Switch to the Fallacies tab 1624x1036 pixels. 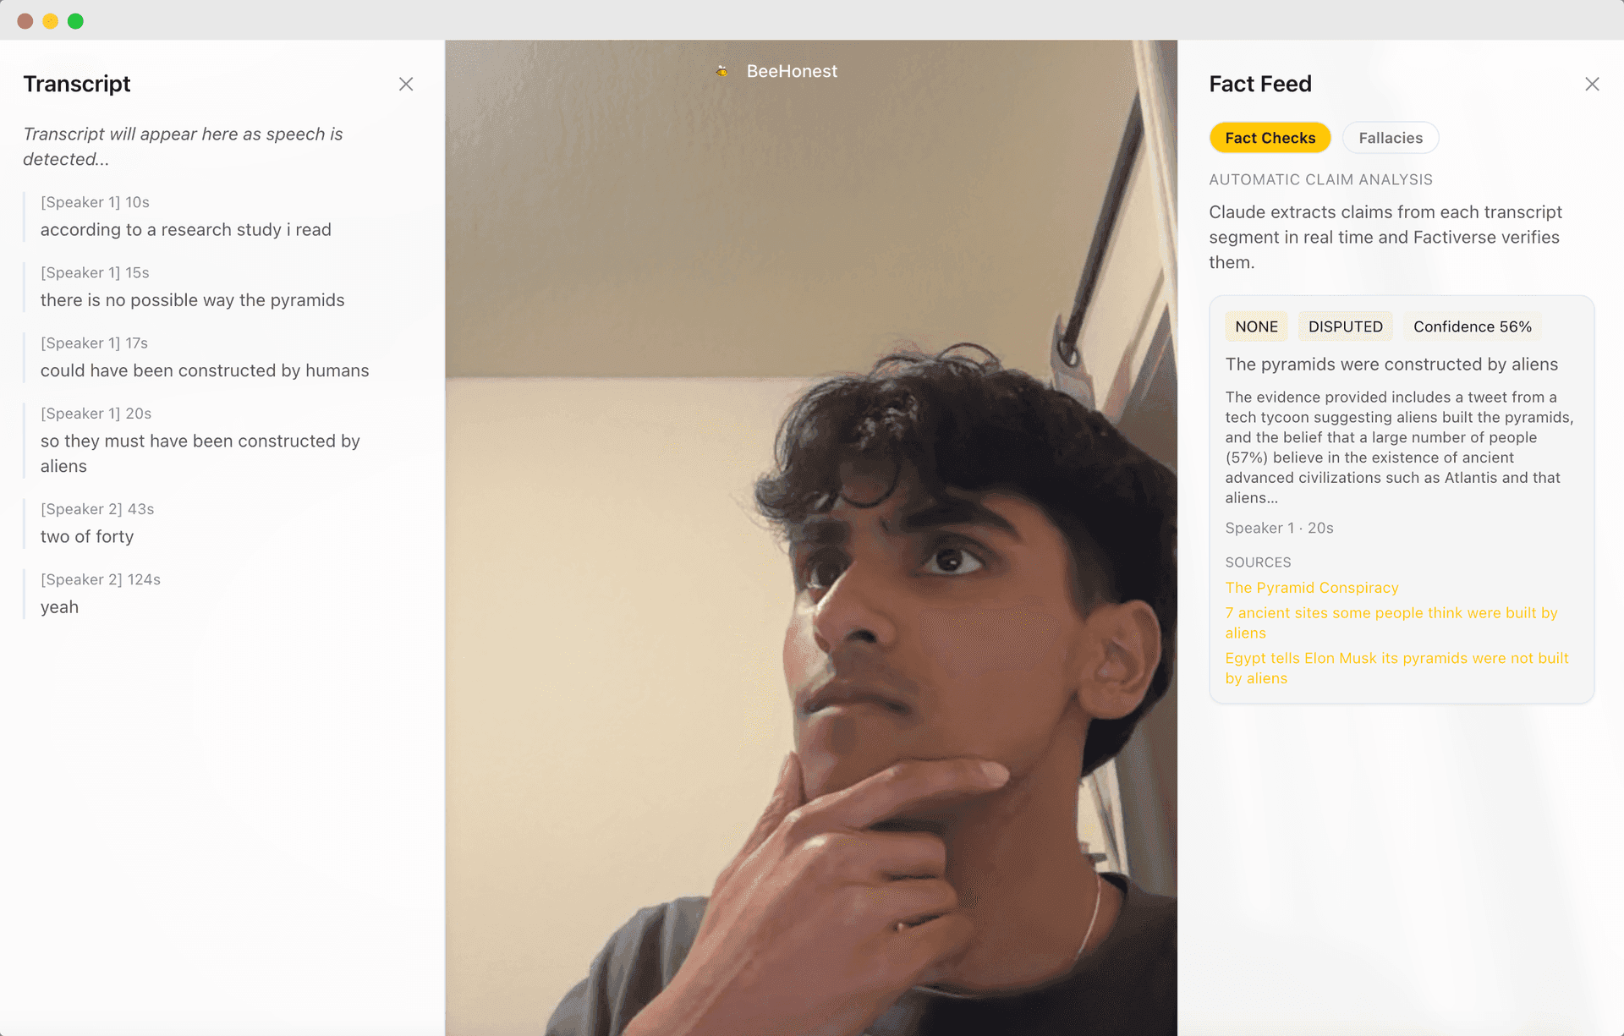pyautogui.click(x=1390, y=138)
